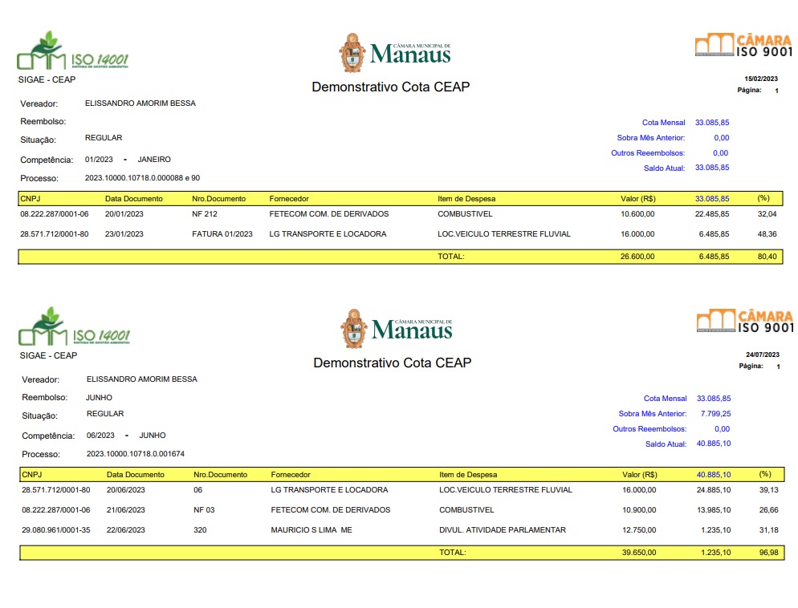The image size is (798, 608).
Task: Click 16.000,00 in the 20/06/2023 row
Action: (639, 490)
